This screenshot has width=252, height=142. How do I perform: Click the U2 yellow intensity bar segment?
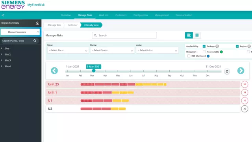click(x=119, y=109)
